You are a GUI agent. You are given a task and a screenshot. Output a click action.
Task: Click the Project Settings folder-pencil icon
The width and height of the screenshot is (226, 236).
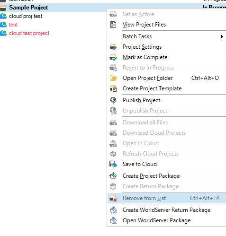point(113,47)
